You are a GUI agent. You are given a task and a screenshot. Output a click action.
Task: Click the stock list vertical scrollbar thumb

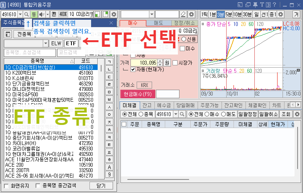coord(101,68)
